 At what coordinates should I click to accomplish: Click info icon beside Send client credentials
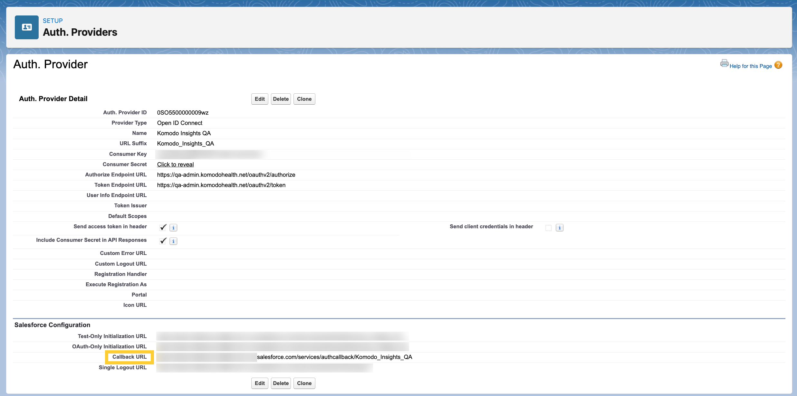coord(560,228)
